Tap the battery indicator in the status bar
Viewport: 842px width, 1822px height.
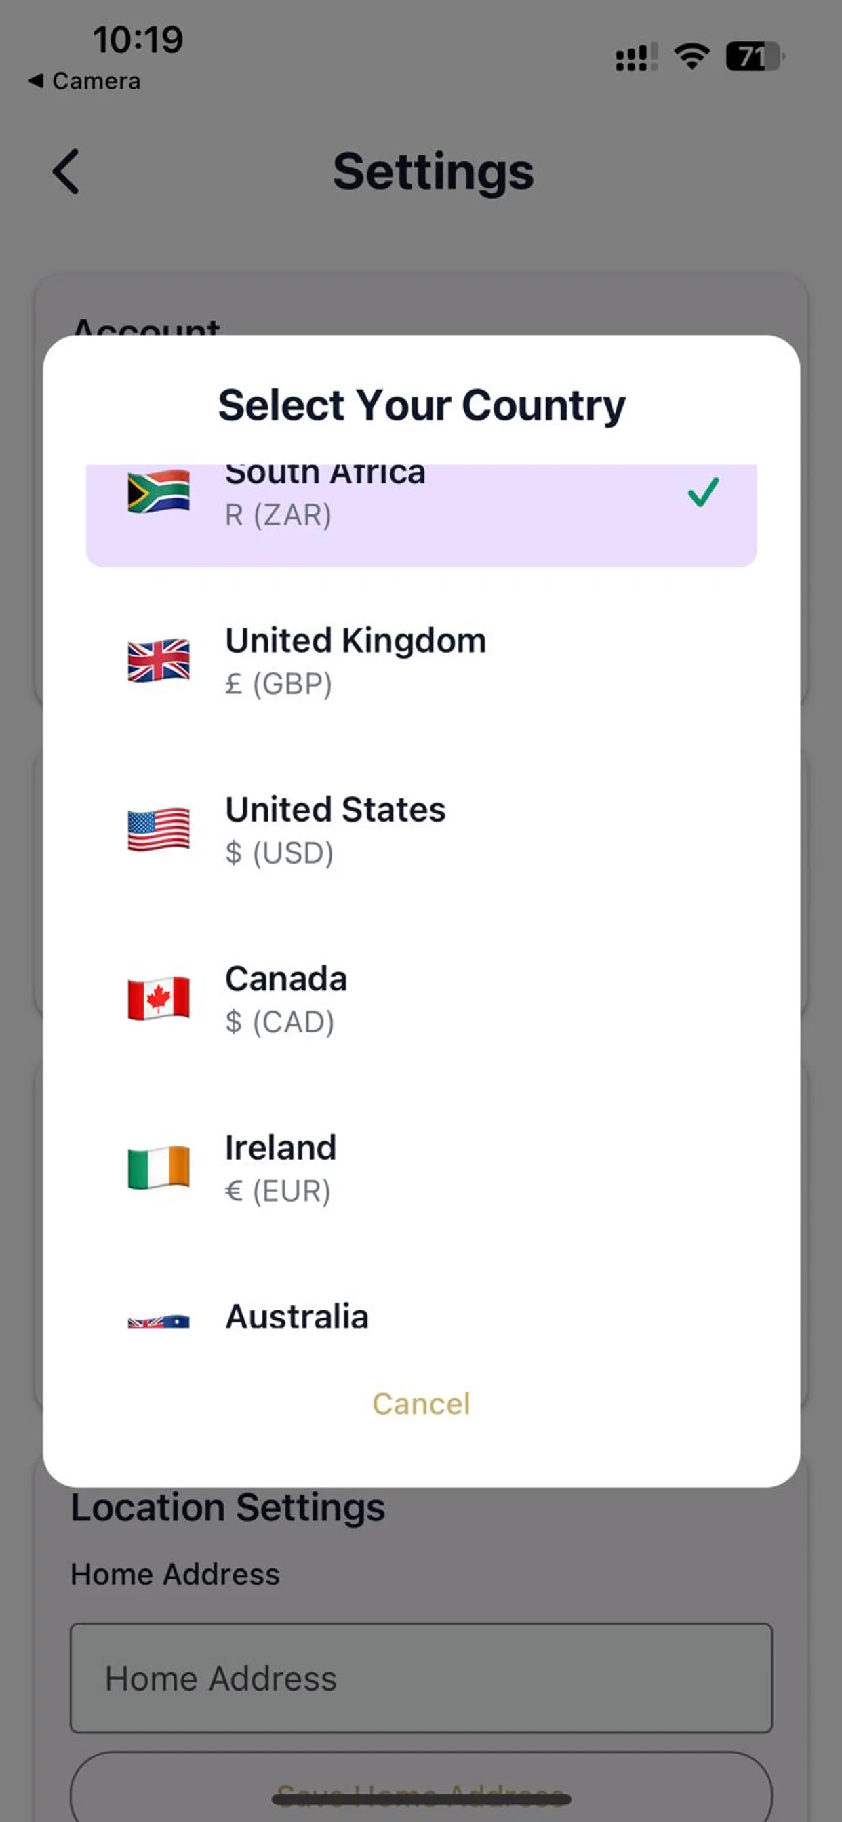coord(751,56)
